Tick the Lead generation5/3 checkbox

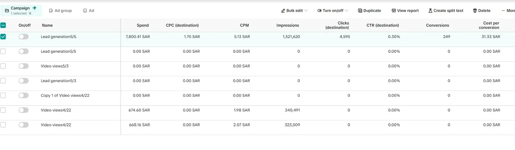point(3,81)
